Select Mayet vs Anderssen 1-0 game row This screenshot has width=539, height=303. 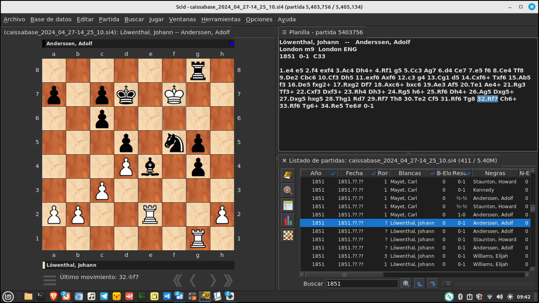tap(415, 214)
